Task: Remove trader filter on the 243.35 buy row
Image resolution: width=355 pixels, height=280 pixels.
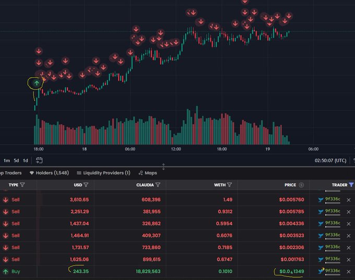Action: [349, 272]
